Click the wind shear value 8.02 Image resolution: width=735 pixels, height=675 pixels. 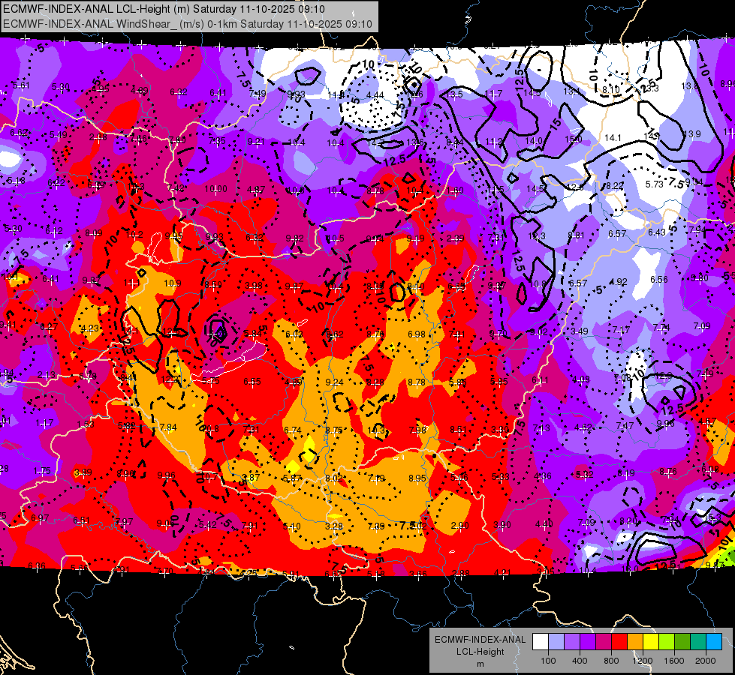click(x=334, y=478)
